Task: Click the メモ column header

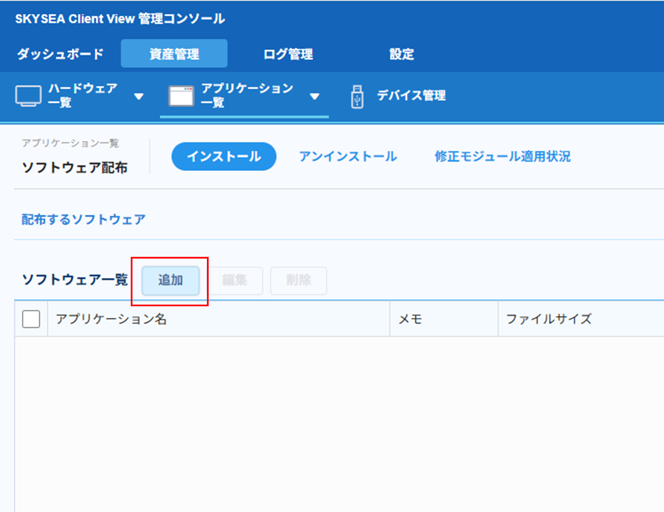Action: (x=410, y=319)
